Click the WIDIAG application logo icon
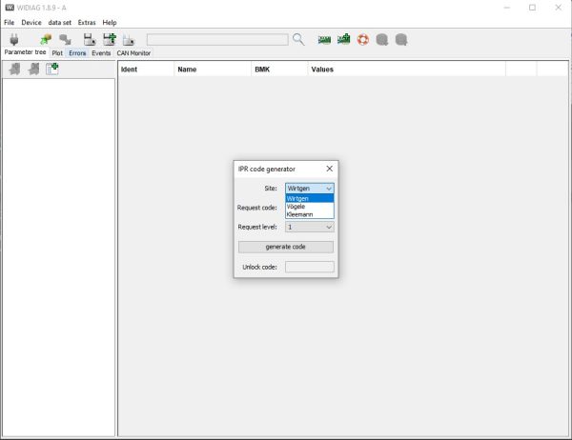Screen dimensions: 572x440 point(10,8)
